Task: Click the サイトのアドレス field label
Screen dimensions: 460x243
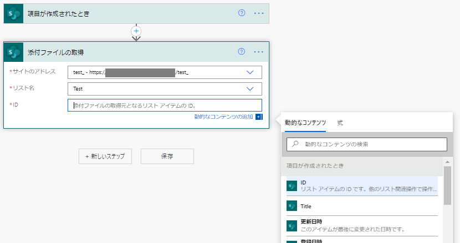Action: click(x=34, y=71)
